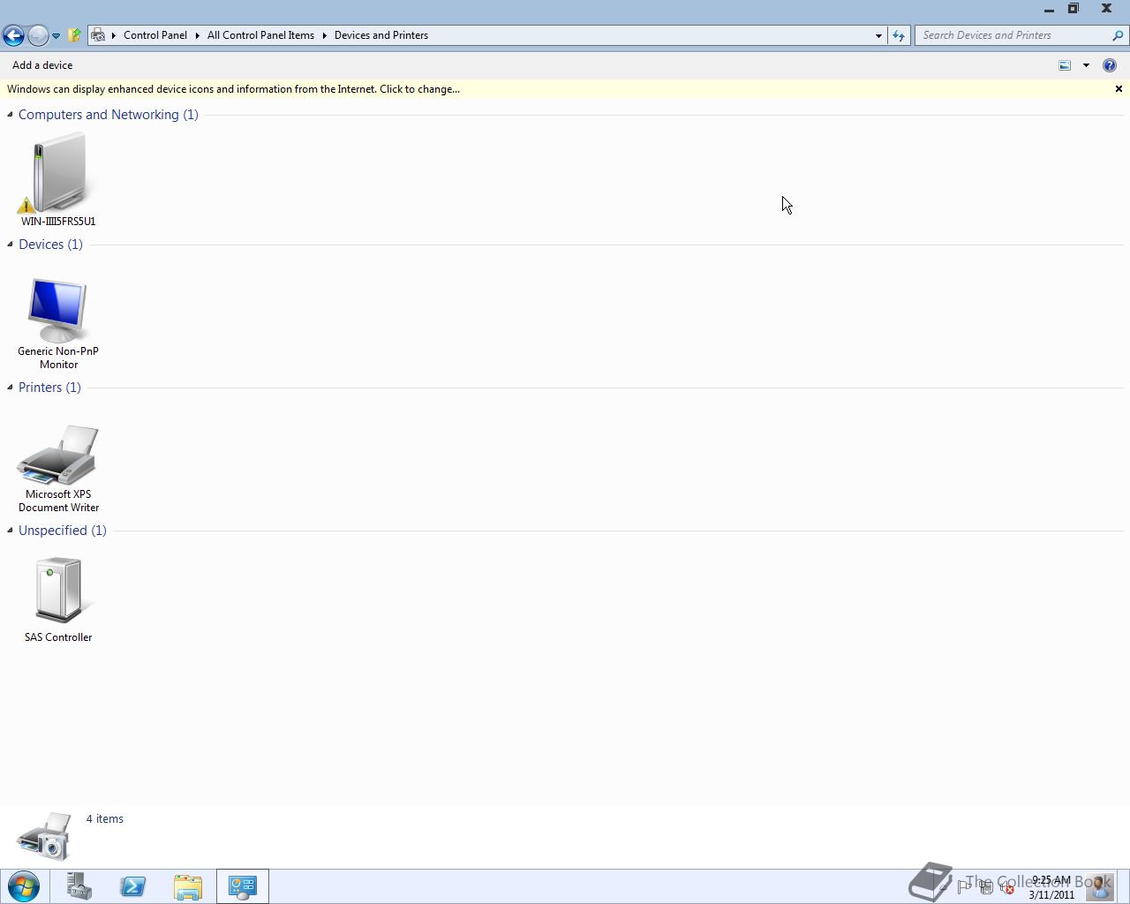Click the Devices and Printers breadcrumb

[x=381, y=35]
